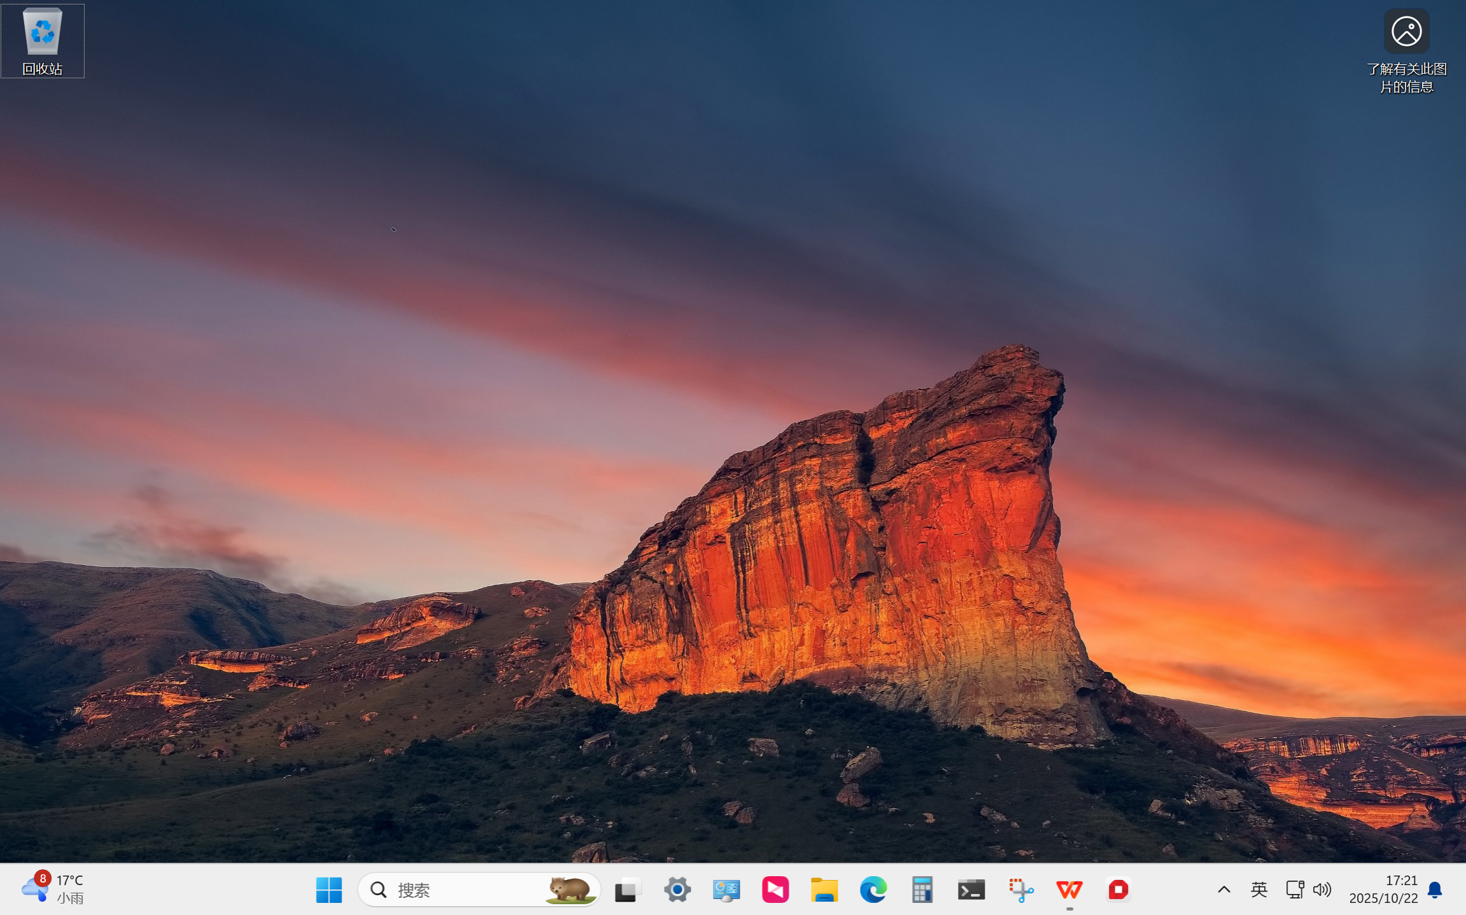The width and height of the screenshot is (1466, 915).
Task: Open the 17:21 clock and calendar
Action: click(1383, 889)
